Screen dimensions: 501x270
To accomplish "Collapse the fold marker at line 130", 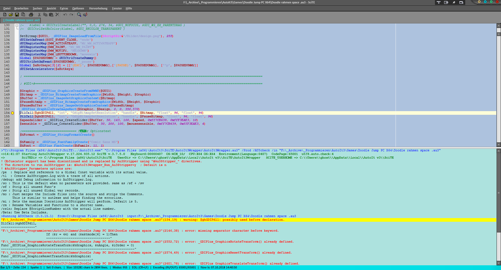I will (x=17, y=25).
